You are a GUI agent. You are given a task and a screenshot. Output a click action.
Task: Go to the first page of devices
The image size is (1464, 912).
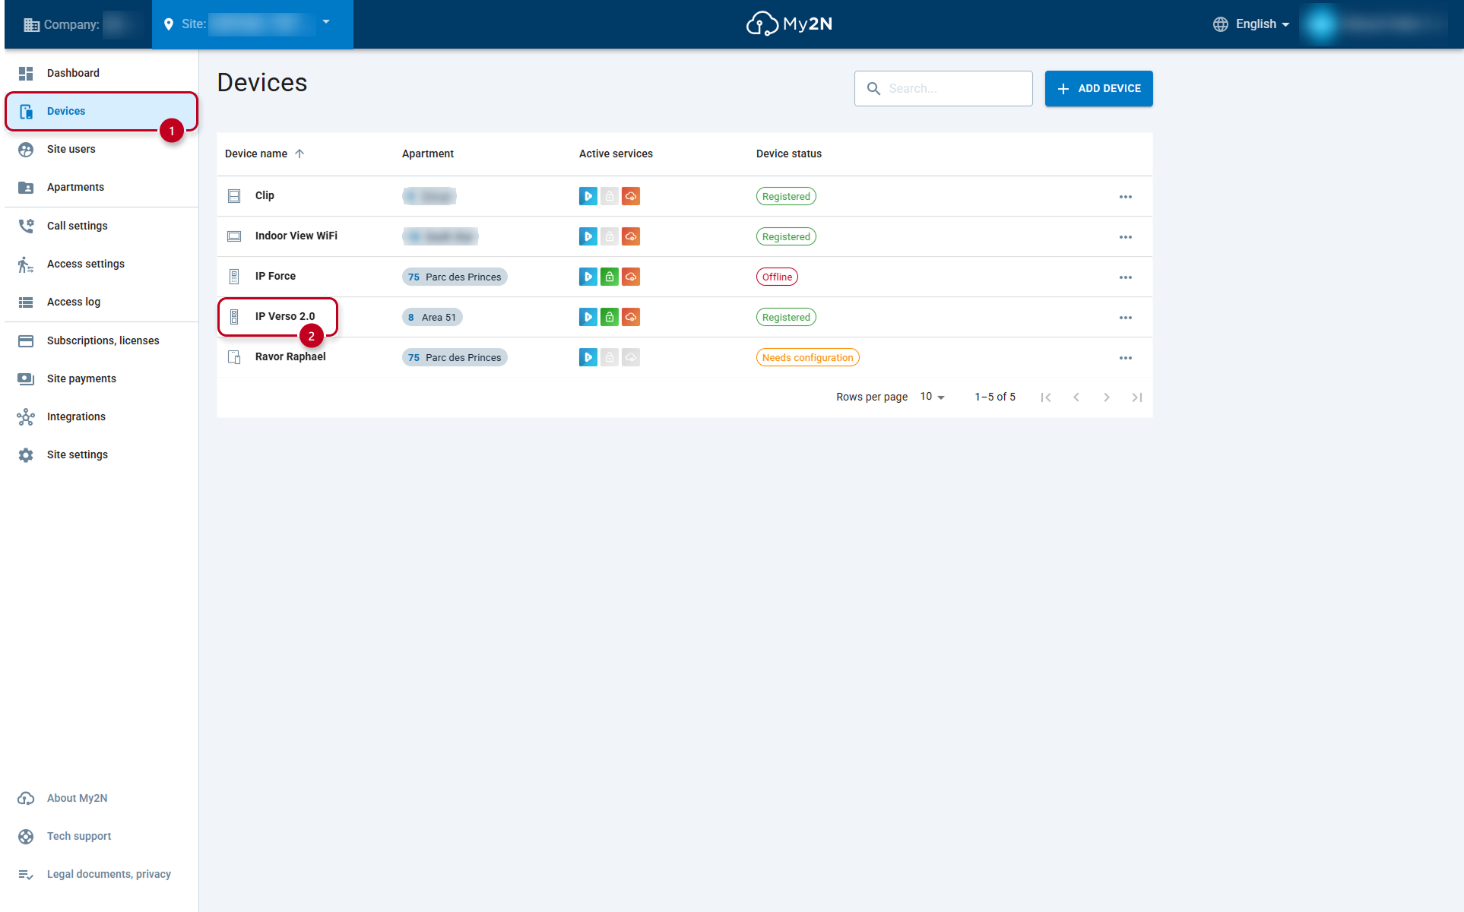pos(1046,397)
